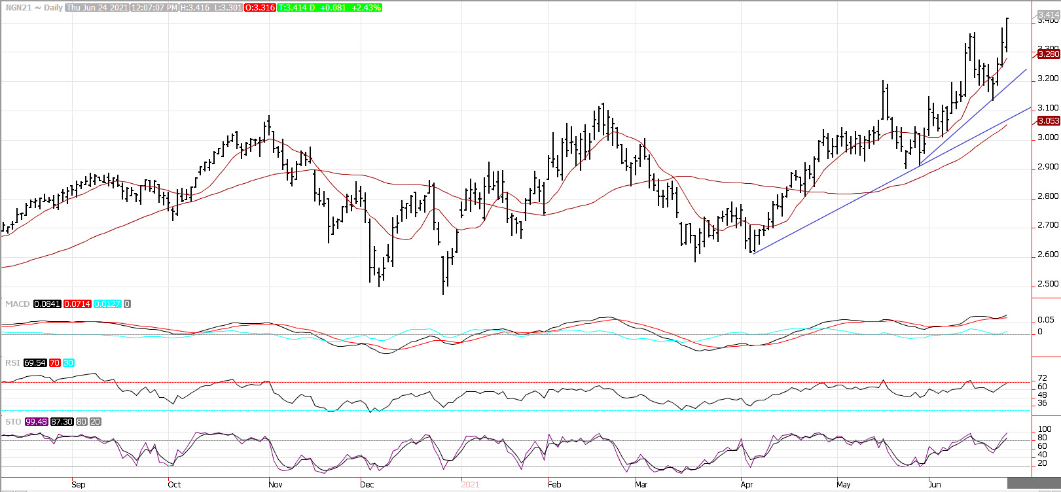Select the cyan MACD histogram value 0.0127
The width and height of the screenshot is (1061, 492).
coord(107,304)
